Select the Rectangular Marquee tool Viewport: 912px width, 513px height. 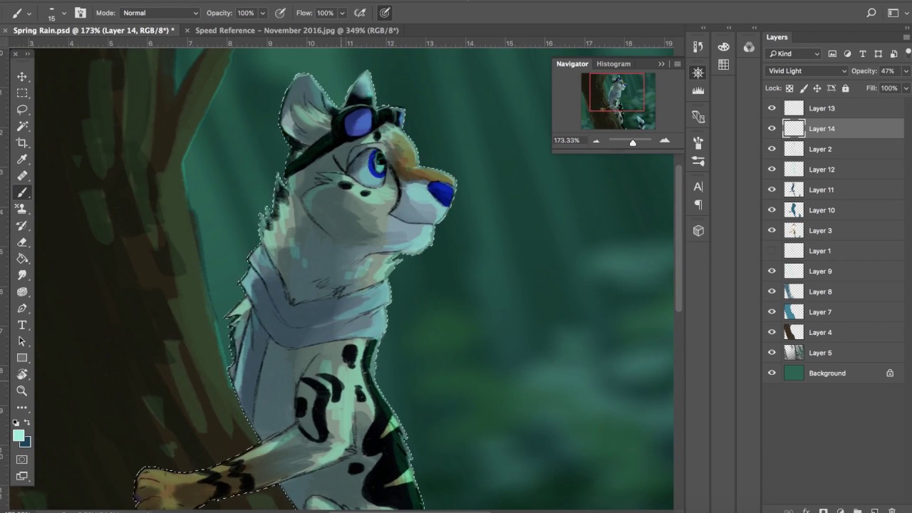tap(22, 93)
